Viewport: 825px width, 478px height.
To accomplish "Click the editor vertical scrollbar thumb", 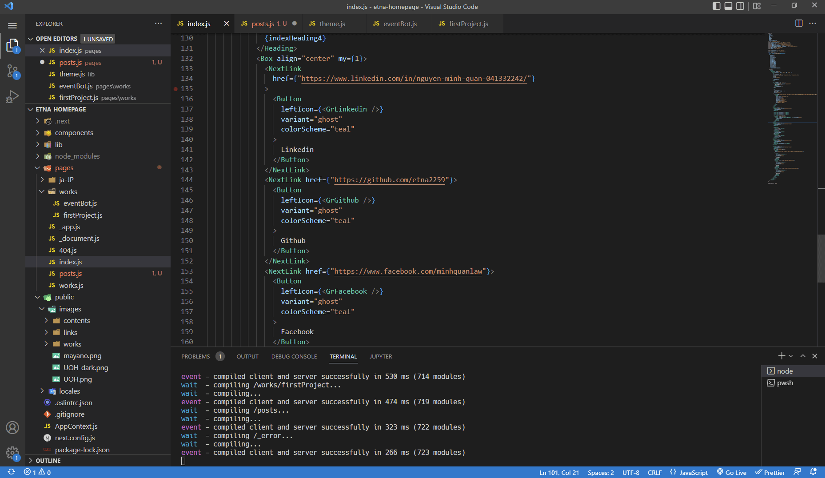I will pos(821,258).
